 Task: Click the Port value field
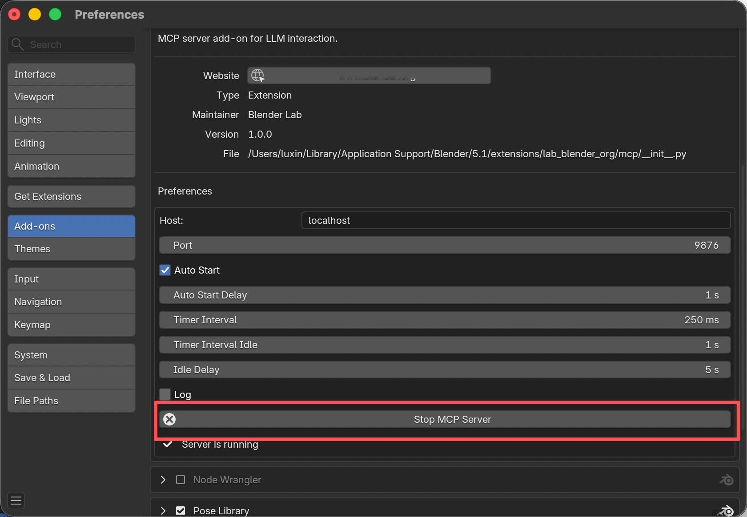click(445, 245)
